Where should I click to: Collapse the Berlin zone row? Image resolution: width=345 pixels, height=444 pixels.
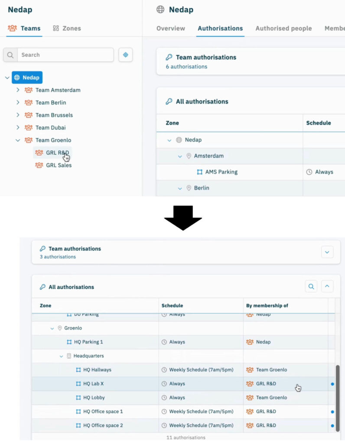pyautogui.click(x=180, y=188)
